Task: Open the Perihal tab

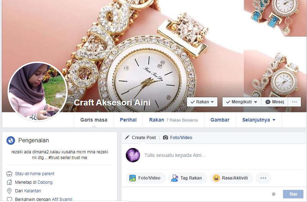Action: coord(128,120)
